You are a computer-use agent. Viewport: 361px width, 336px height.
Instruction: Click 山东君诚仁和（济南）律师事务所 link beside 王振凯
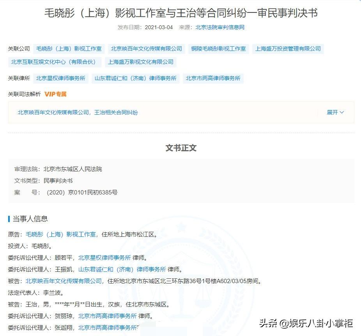pyautogui.click(x=122, y=269)
